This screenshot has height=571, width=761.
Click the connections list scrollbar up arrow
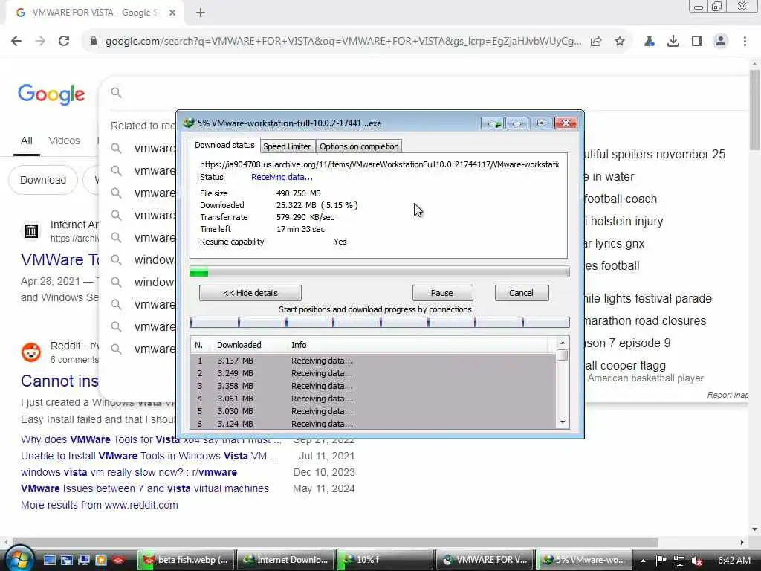(x=563, y=343)
